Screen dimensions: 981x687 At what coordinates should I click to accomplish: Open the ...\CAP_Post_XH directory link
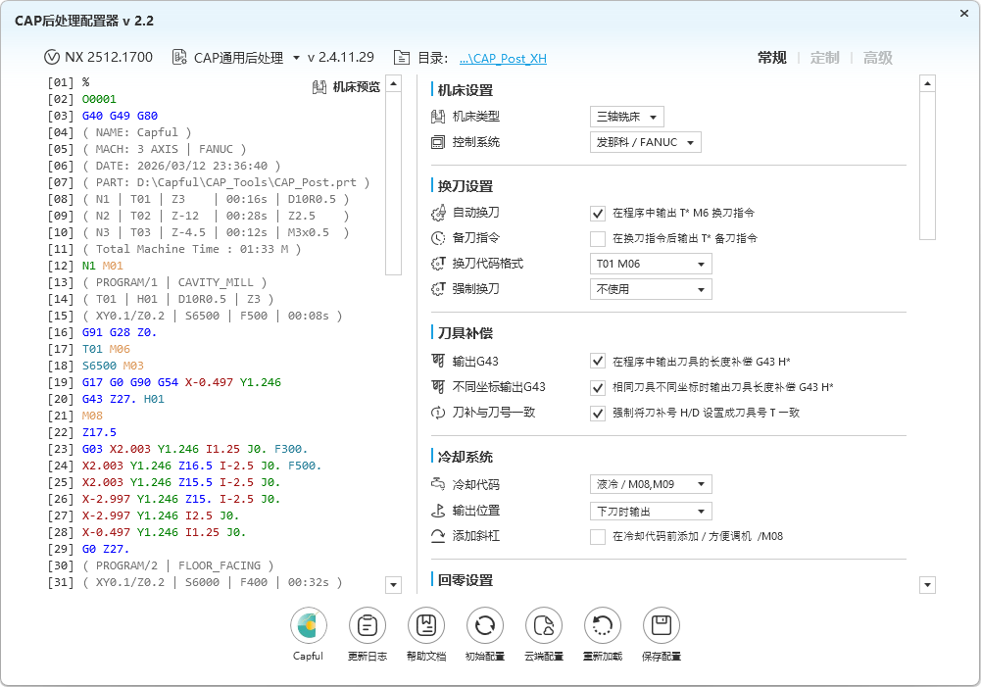pyautogui.click(x=503, y=59)
